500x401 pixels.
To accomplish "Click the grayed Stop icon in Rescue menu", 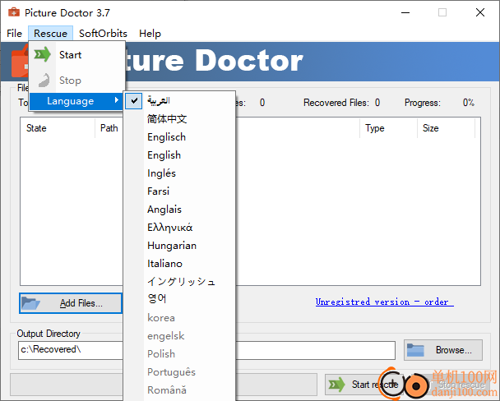I will (44, 80).
